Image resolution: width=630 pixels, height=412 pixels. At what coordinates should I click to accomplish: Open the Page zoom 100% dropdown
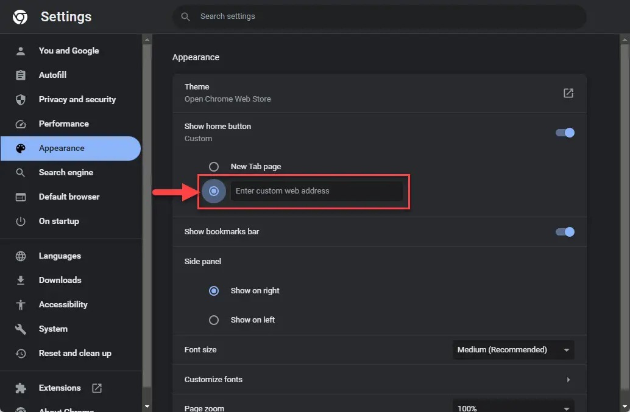513,406
